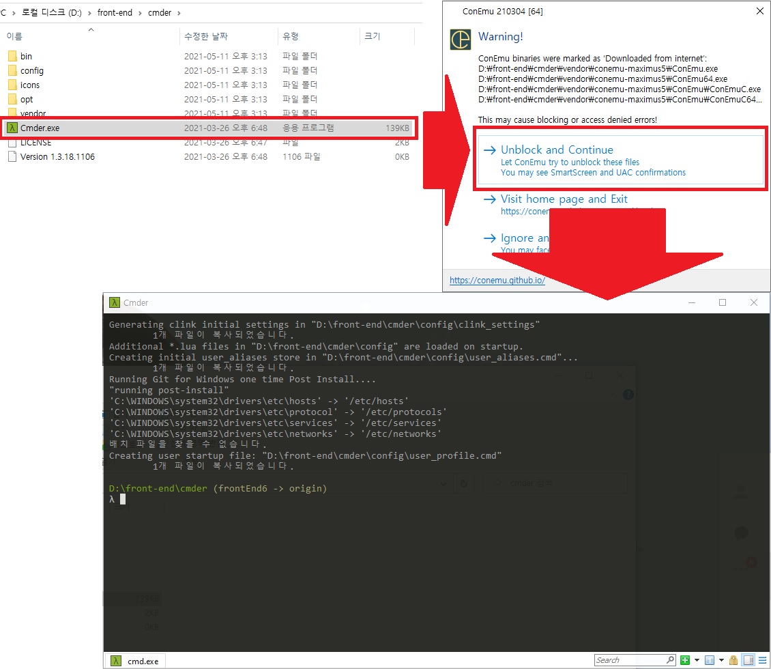Choose Visit home page and Exit

[x=564, y=199]
